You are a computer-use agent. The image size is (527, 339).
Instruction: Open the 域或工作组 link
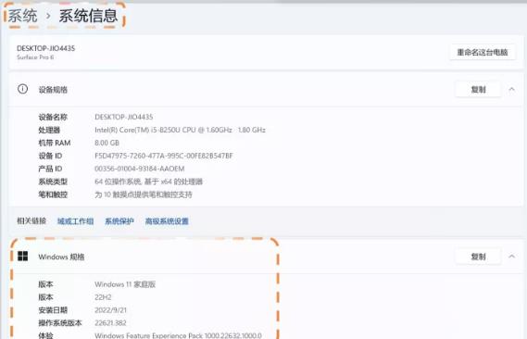point(75,221)
